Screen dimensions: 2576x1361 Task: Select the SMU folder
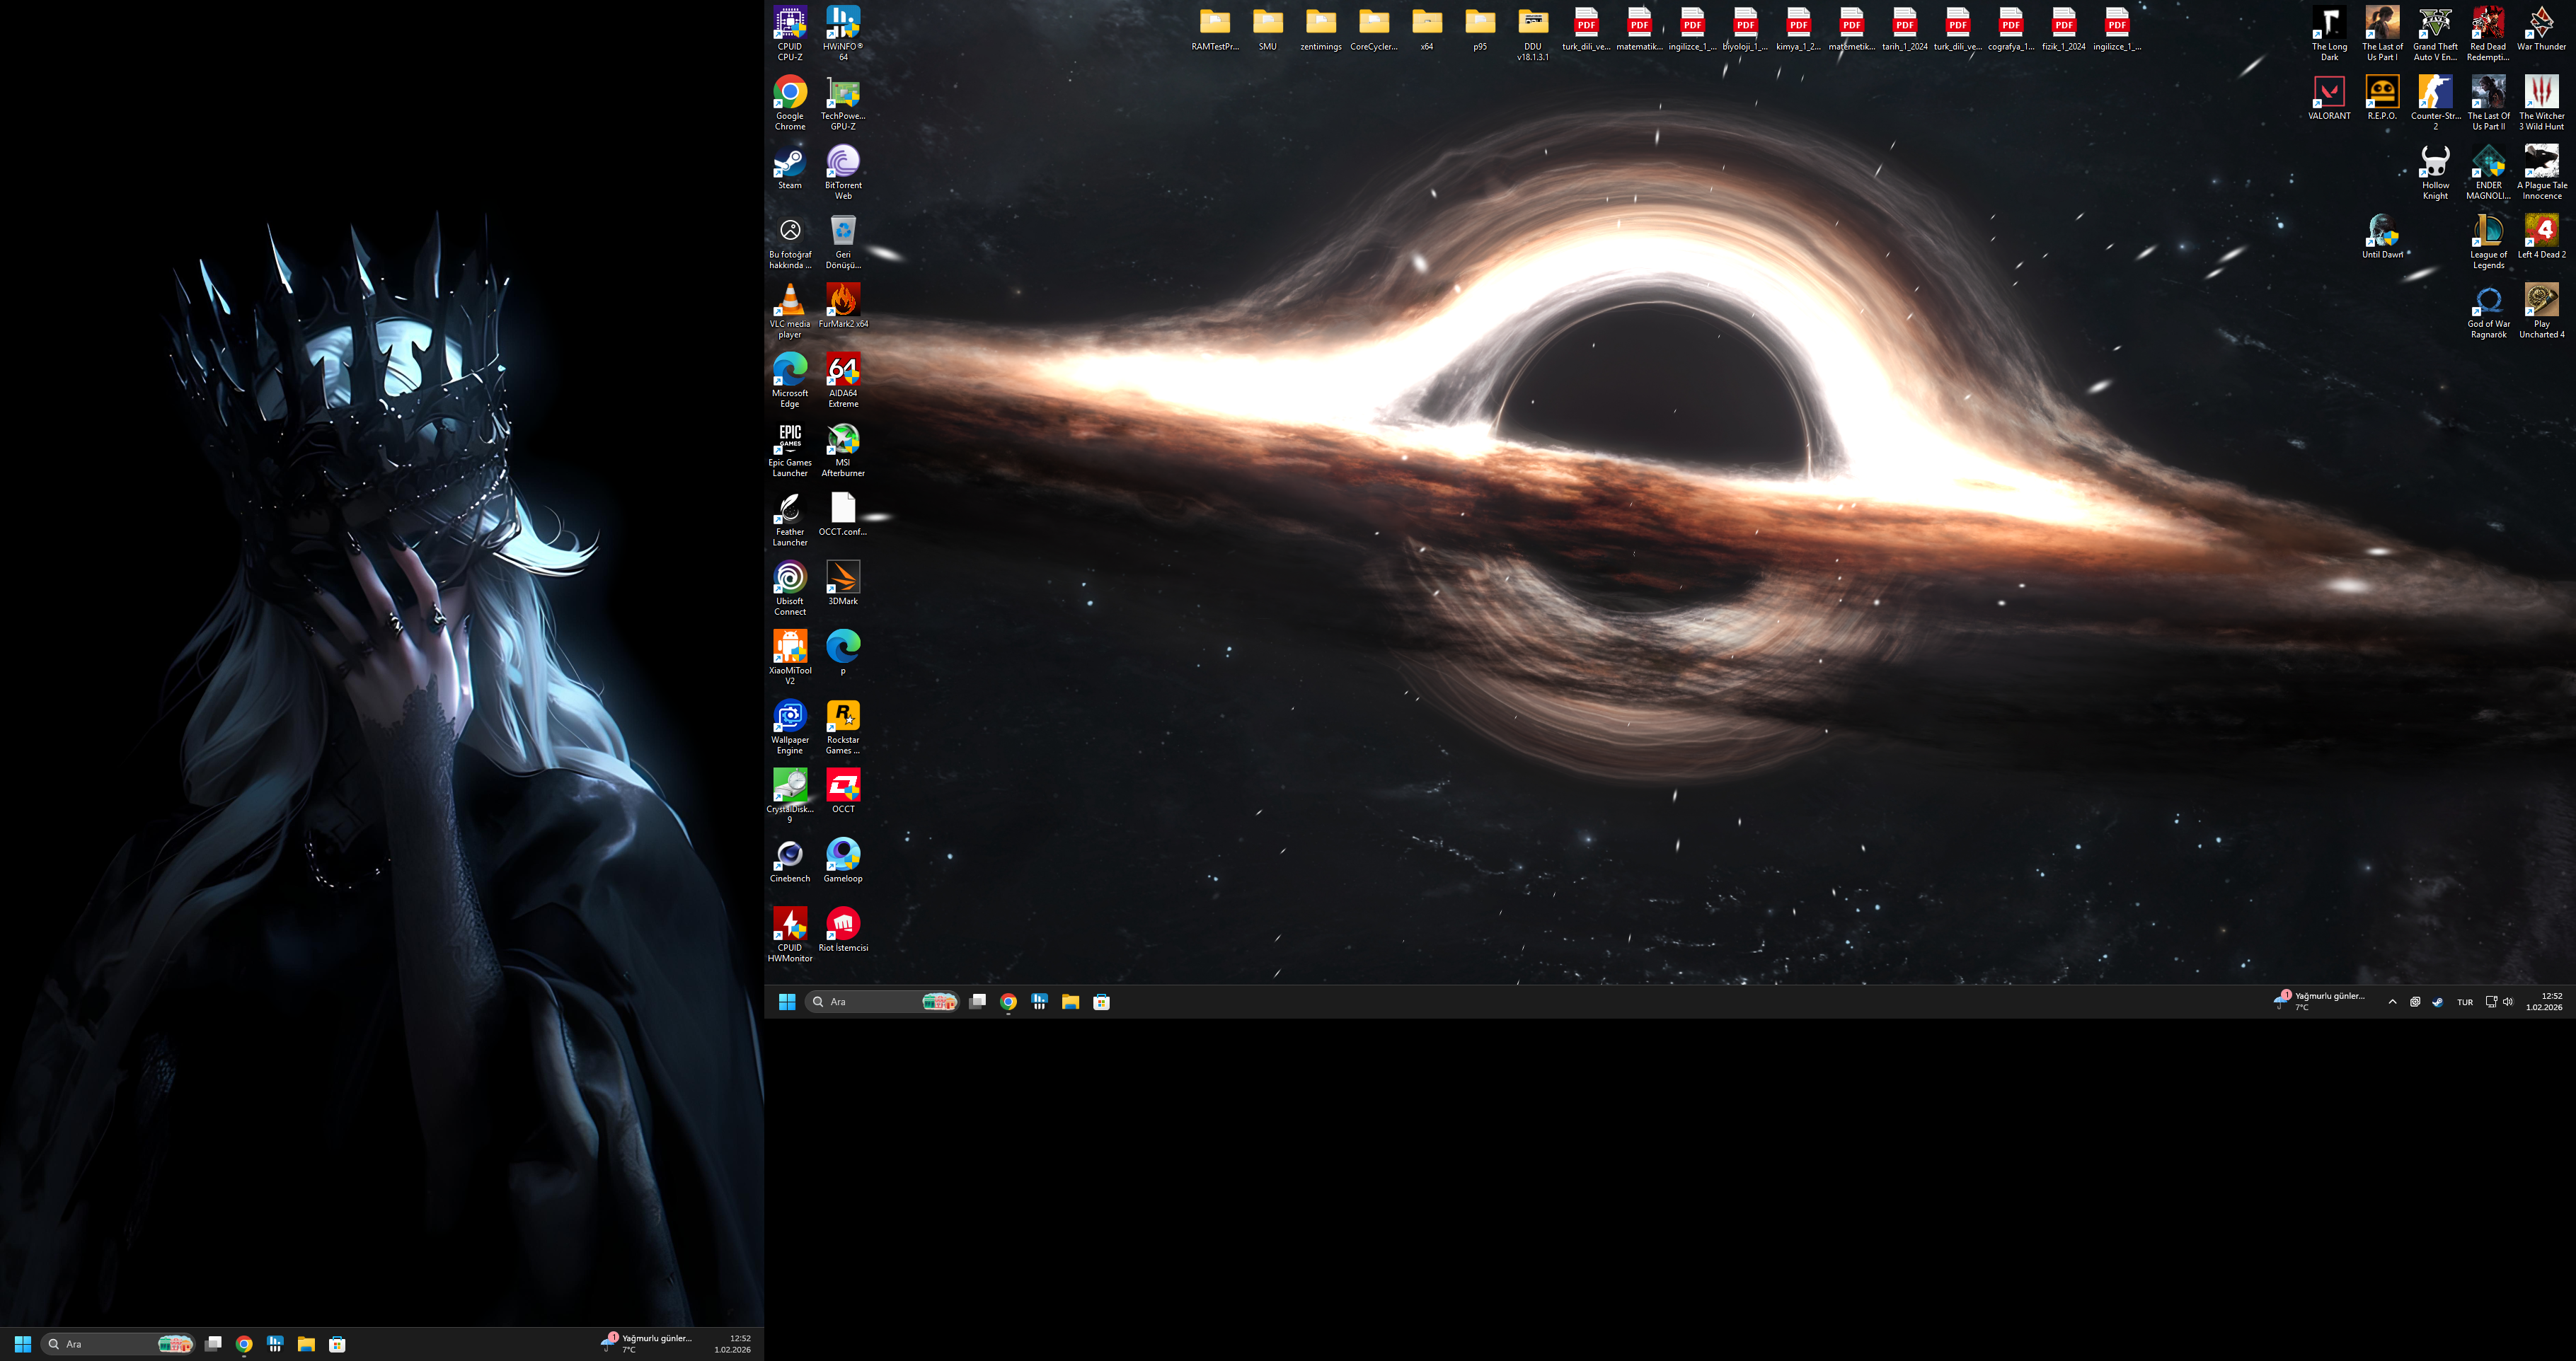click(1268, 29)
